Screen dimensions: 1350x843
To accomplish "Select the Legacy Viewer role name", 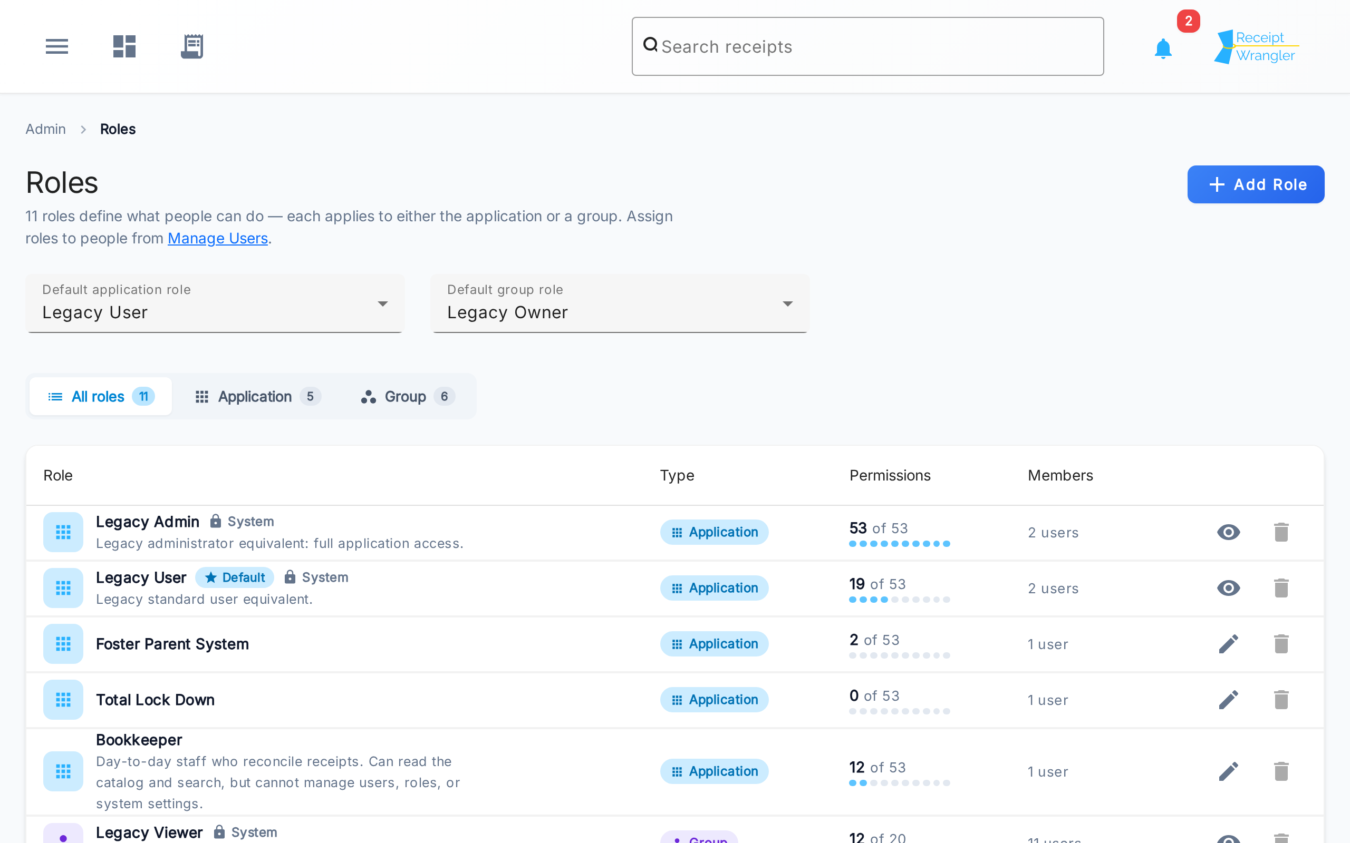I will point(149,832).
